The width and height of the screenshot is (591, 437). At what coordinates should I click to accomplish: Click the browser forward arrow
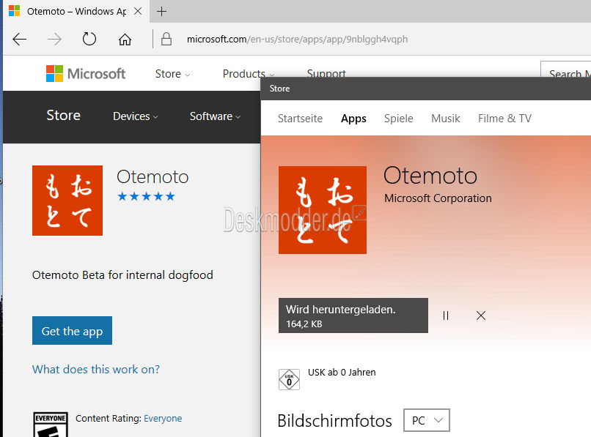pos(55,39)
